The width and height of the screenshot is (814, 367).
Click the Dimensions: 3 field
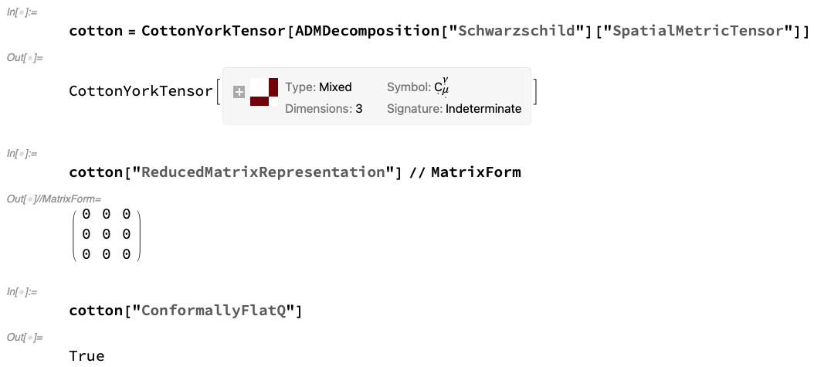click(x=324, y=109)
